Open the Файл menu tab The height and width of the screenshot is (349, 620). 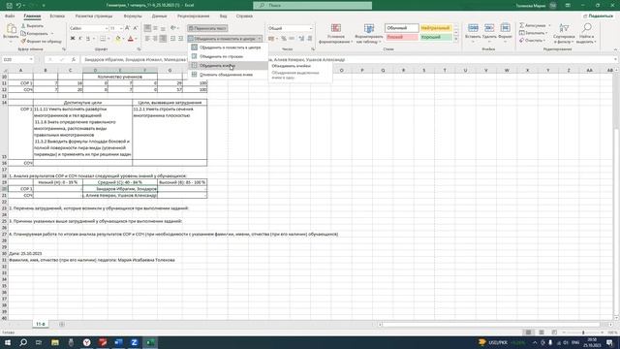[10, 16]
